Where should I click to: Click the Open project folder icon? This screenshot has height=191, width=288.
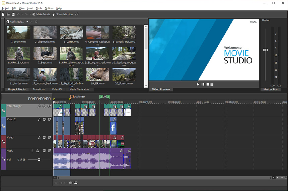pos(8,14)
